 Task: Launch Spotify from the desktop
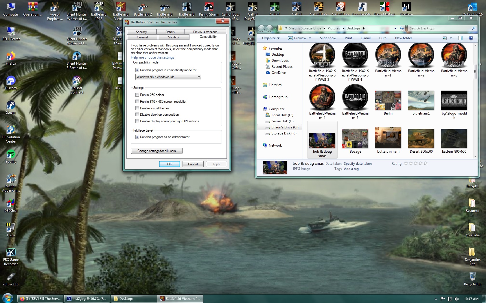(x=11, y=156)
